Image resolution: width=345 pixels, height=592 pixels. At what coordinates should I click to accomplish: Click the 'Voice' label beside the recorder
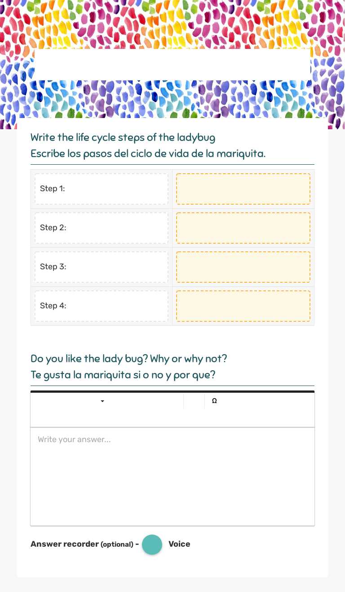click(179, 544)
